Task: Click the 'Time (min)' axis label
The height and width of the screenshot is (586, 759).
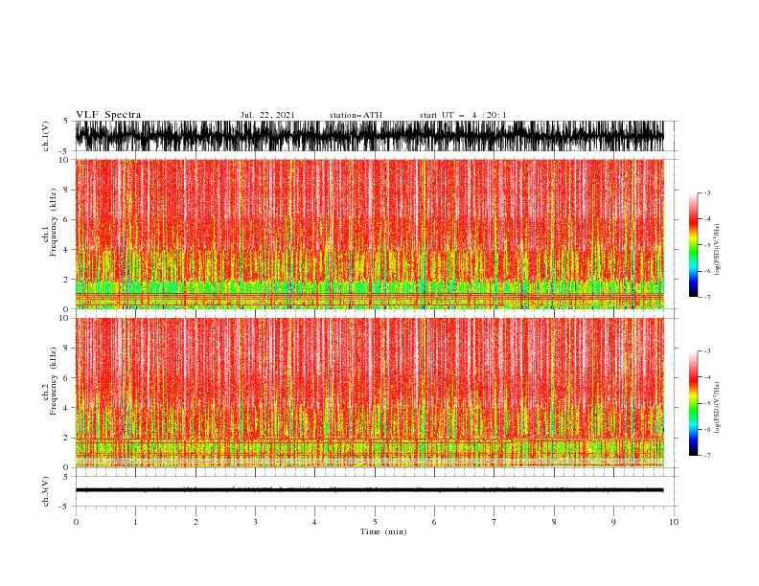Action: (383, 531)
